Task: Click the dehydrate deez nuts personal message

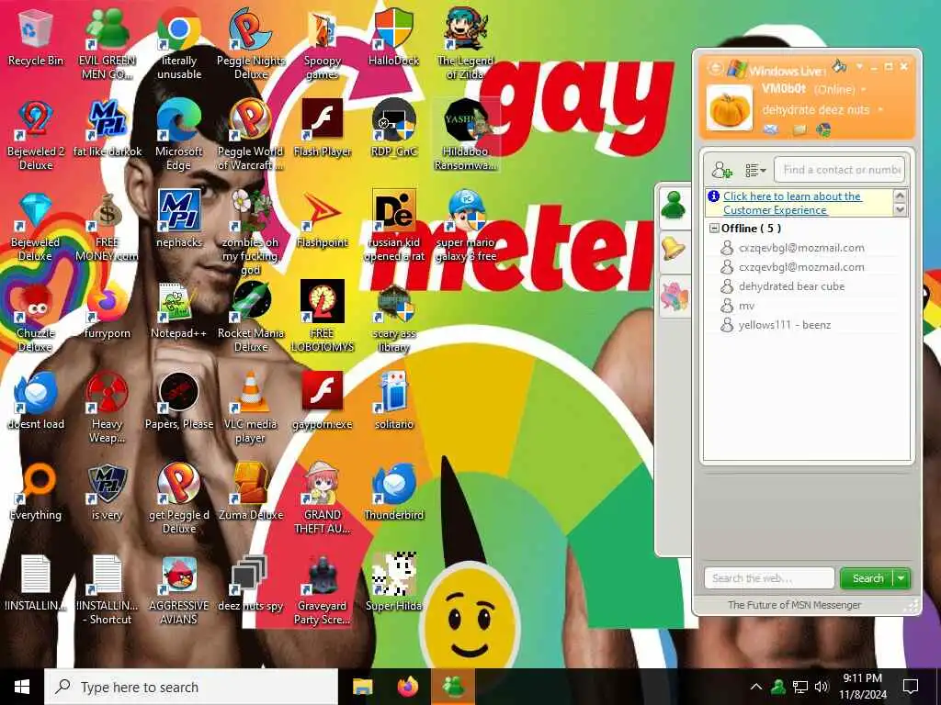Action: pyautogui.click(x=816, y=110)
